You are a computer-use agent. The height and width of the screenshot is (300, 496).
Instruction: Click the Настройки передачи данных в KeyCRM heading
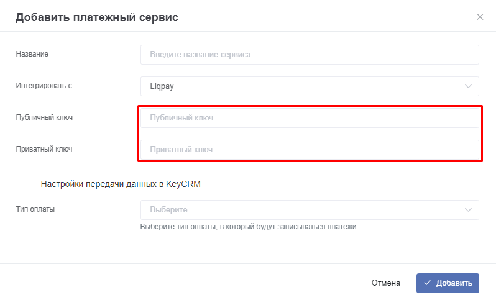click(121, 184)
